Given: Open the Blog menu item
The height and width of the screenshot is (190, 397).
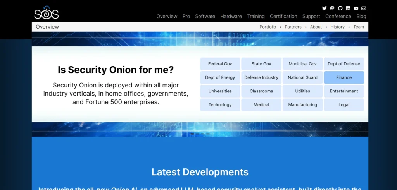Looking at the screenshot, I should 361,16.
